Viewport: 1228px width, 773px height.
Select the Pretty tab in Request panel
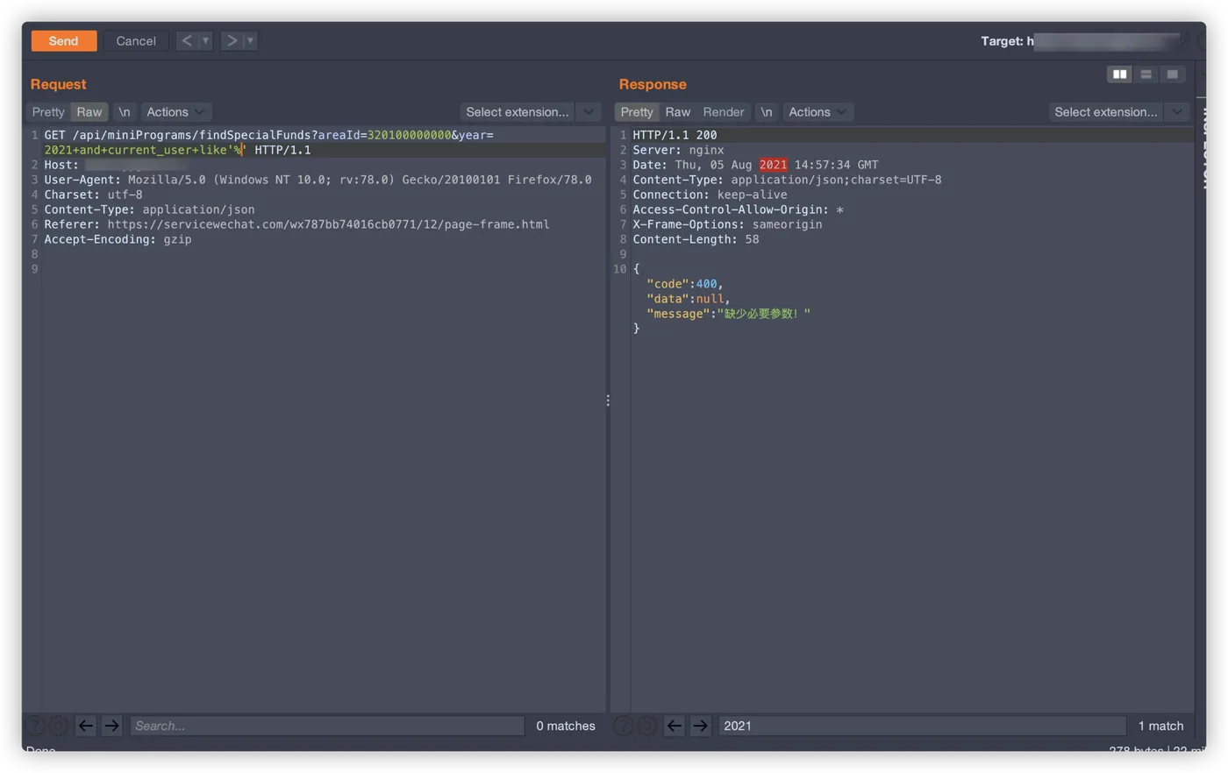pos(48,112)
